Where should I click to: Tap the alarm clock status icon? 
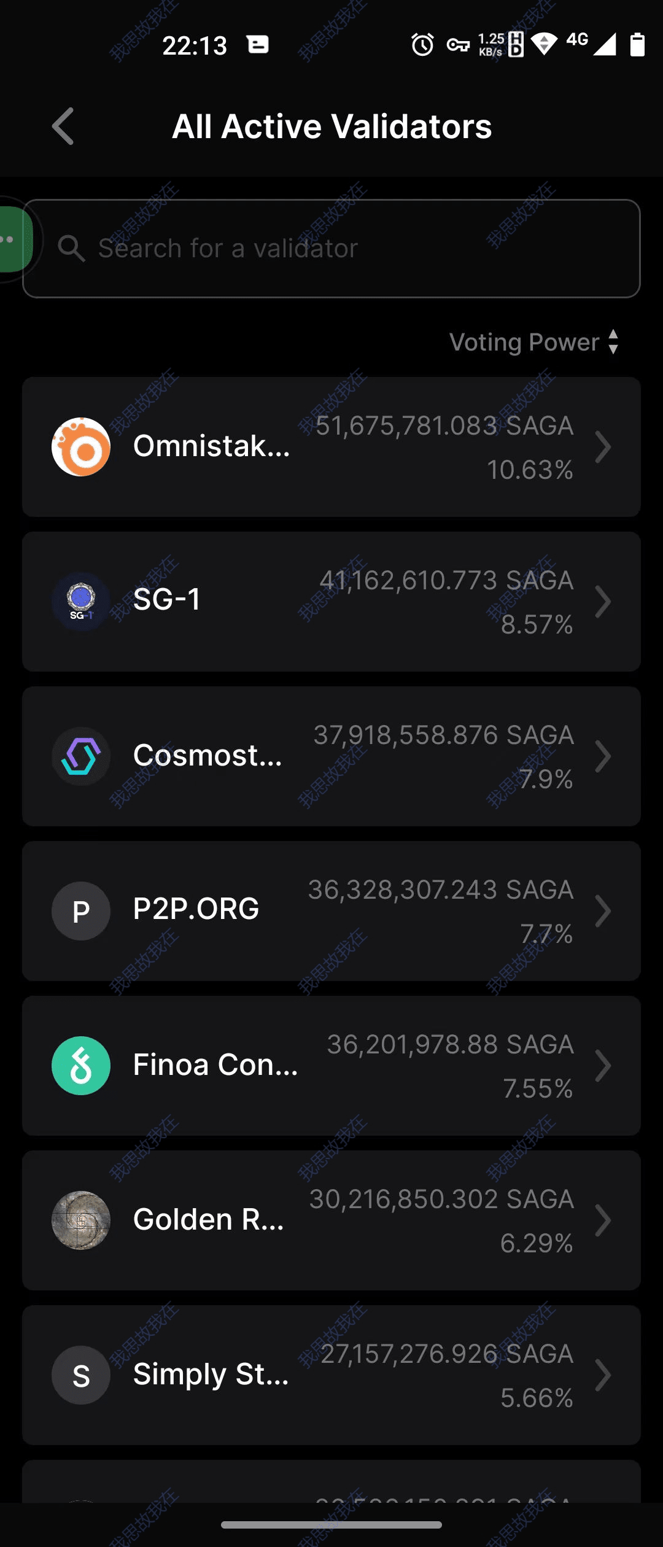pos(422,45)
